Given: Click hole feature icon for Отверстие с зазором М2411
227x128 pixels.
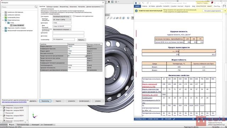Looking at the screenshot, I should pos(4,116).
